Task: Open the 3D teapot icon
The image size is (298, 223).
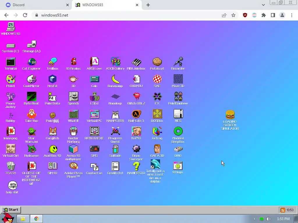Action: (x=73, y=81)
